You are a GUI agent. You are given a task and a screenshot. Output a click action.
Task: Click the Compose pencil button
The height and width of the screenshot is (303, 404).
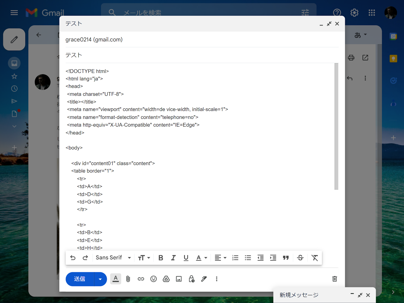pos(14,40)
